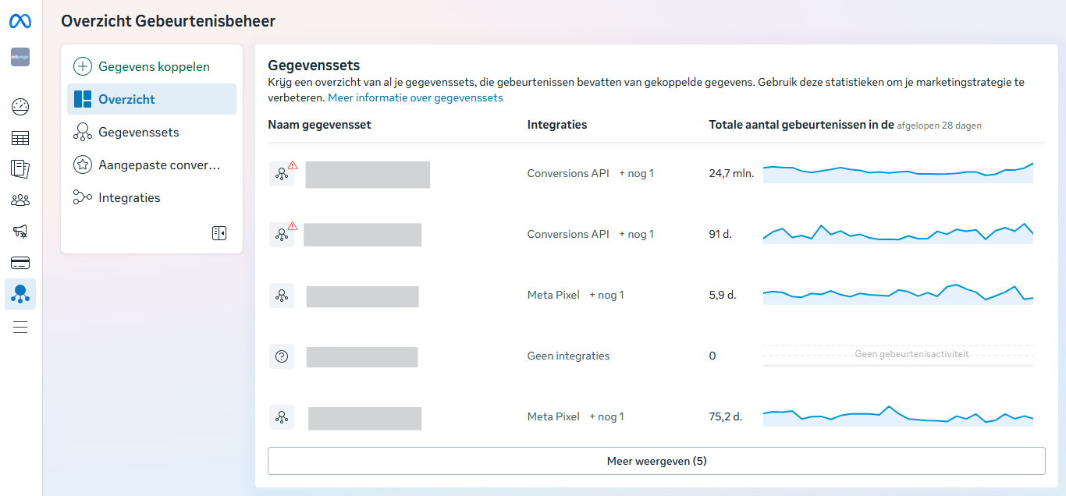This screenshot has width=1066, height=496.
Task: Follow Meer informatie over gegevenssets link
Action: 415,97
